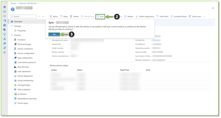Open the more actions ellipsis menu
Screen dimensions: 221x118
click(204, 17)
